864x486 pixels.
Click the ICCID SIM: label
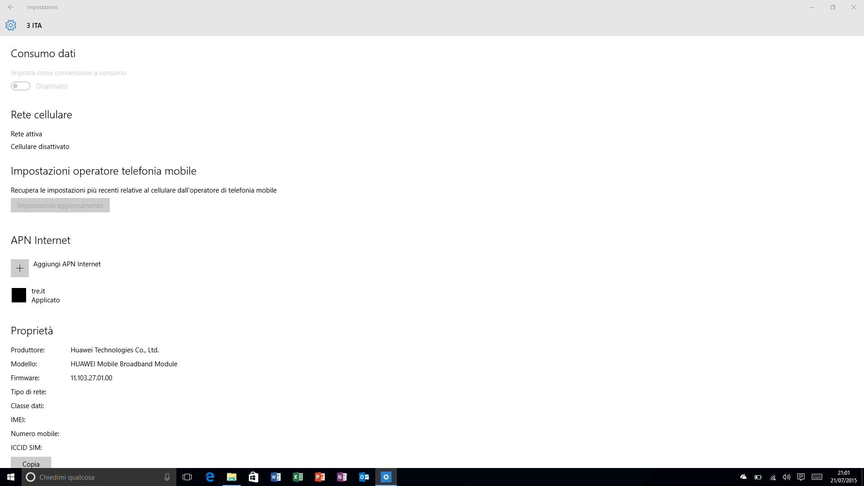pyautogui.click(x=27, y=448)
